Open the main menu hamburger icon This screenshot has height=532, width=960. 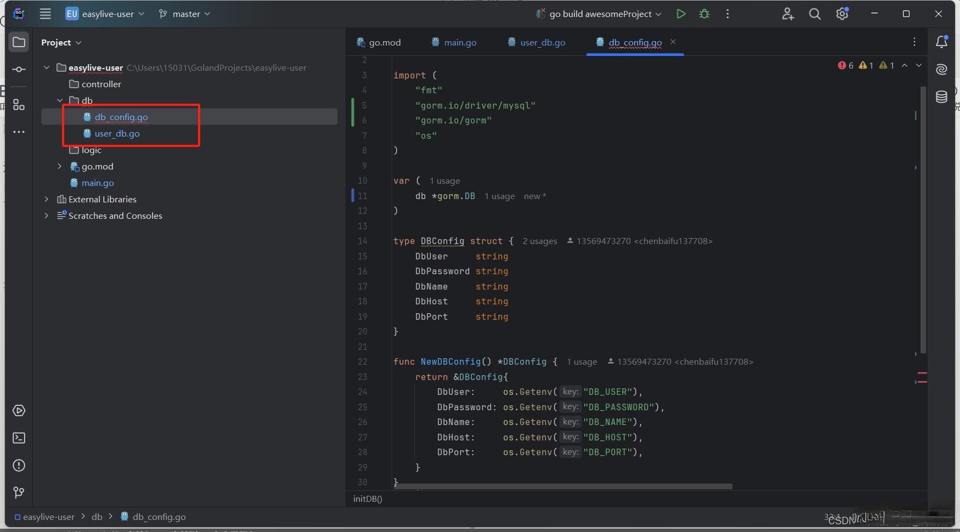pos(46,14)
